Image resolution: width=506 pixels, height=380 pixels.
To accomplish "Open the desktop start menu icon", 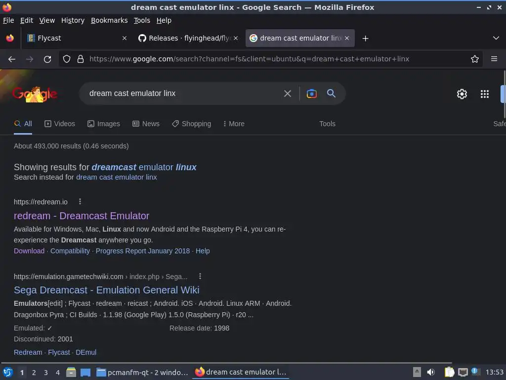I will (8, 372).
